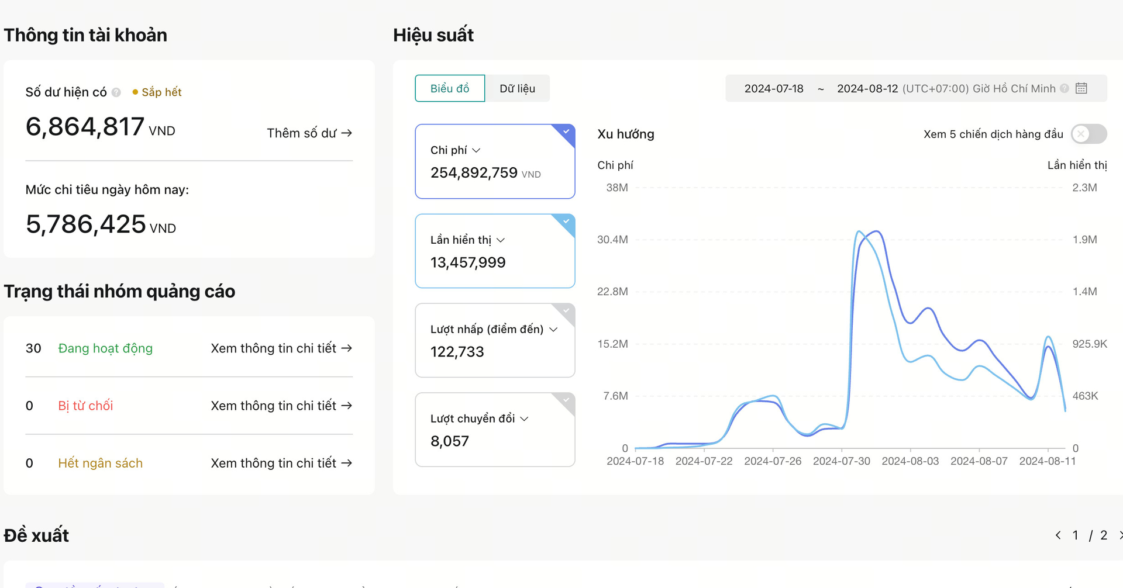Screen dimensions: 1123x588
Task: Expand the Chi phí metric dropdown
Action: 476,150
